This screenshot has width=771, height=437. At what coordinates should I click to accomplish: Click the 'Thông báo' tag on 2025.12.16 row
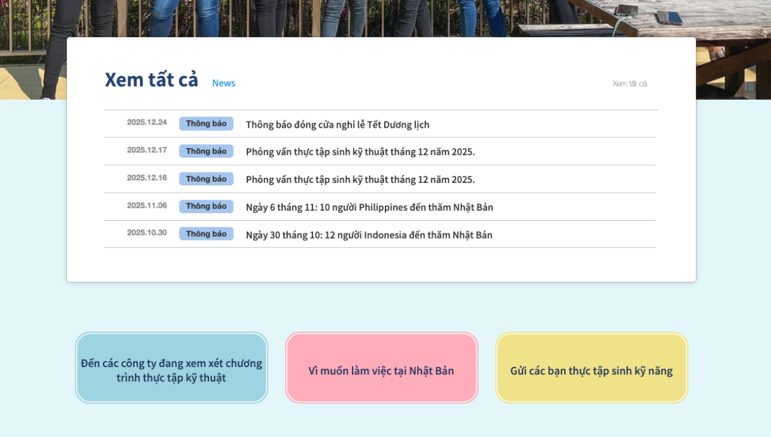tap(206, 179)
